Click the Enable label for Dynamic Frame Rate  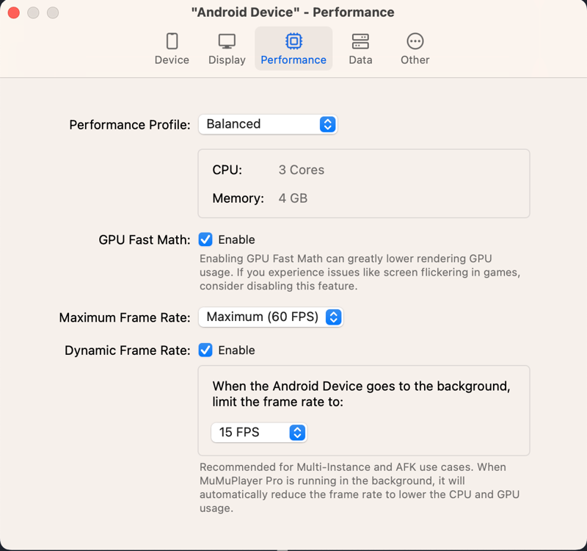click(236, 350)
